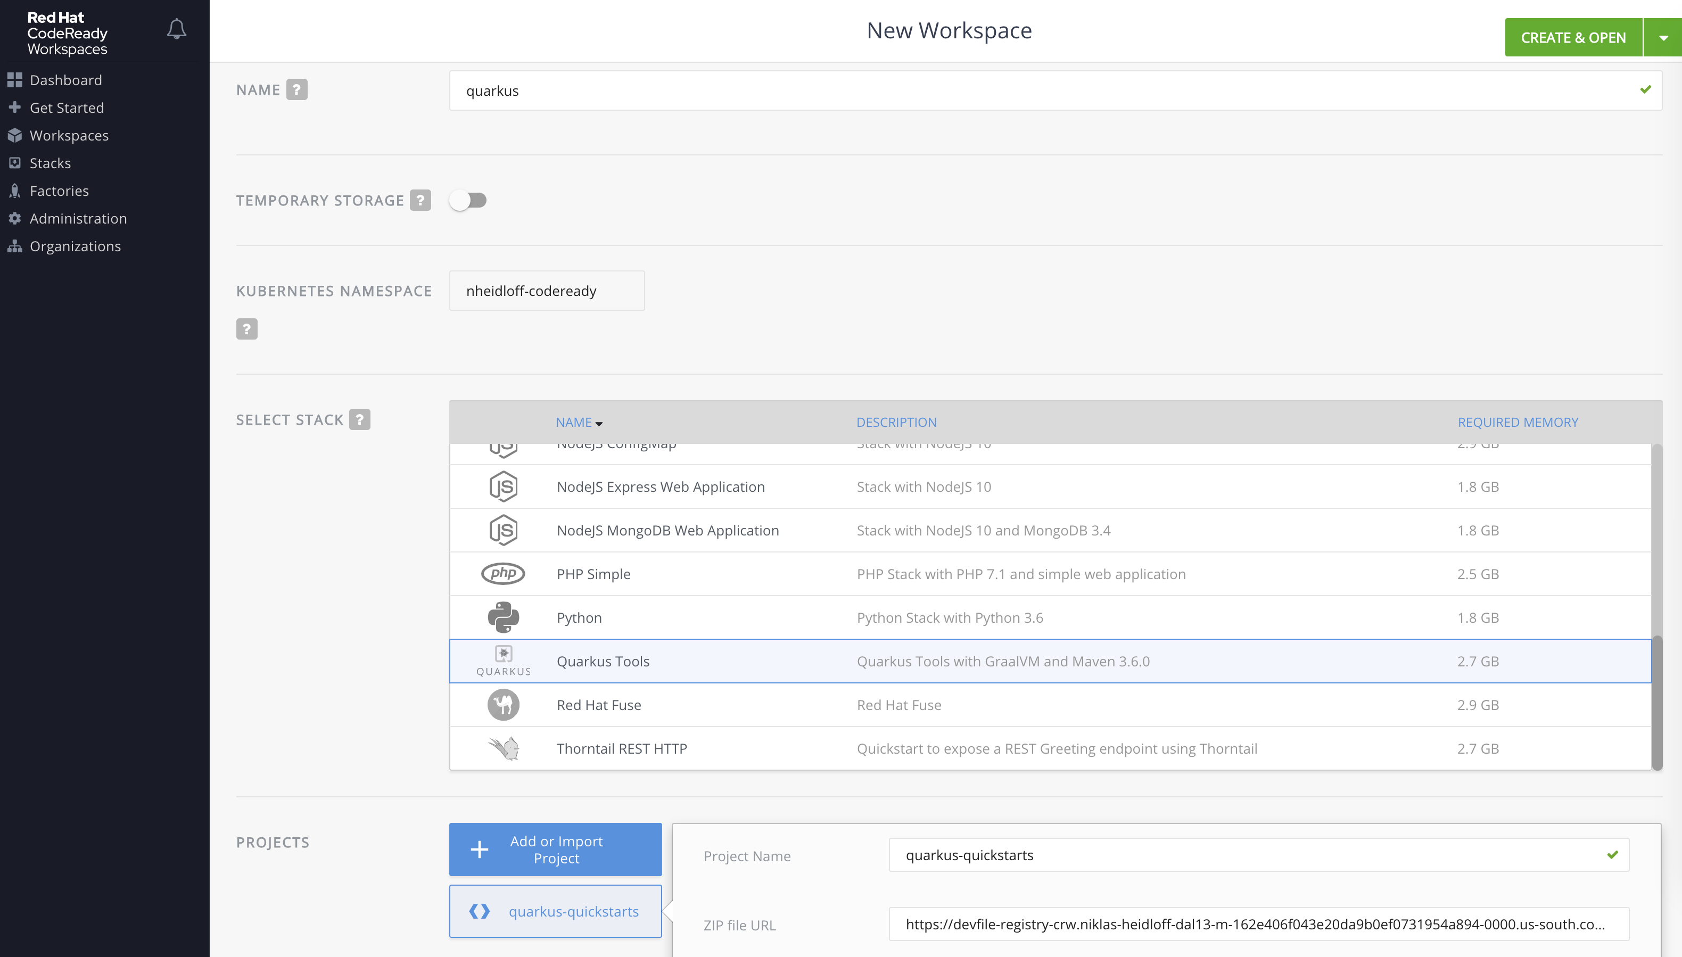Click the code brackets icon for quarkus-quickstarts
This screenshot has width=1682, height=957.
coord(479,911)
